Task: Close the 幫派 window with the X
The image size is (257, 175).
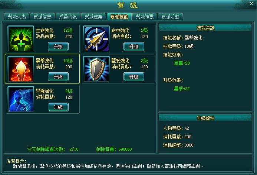Action: [x=251, y=4]
